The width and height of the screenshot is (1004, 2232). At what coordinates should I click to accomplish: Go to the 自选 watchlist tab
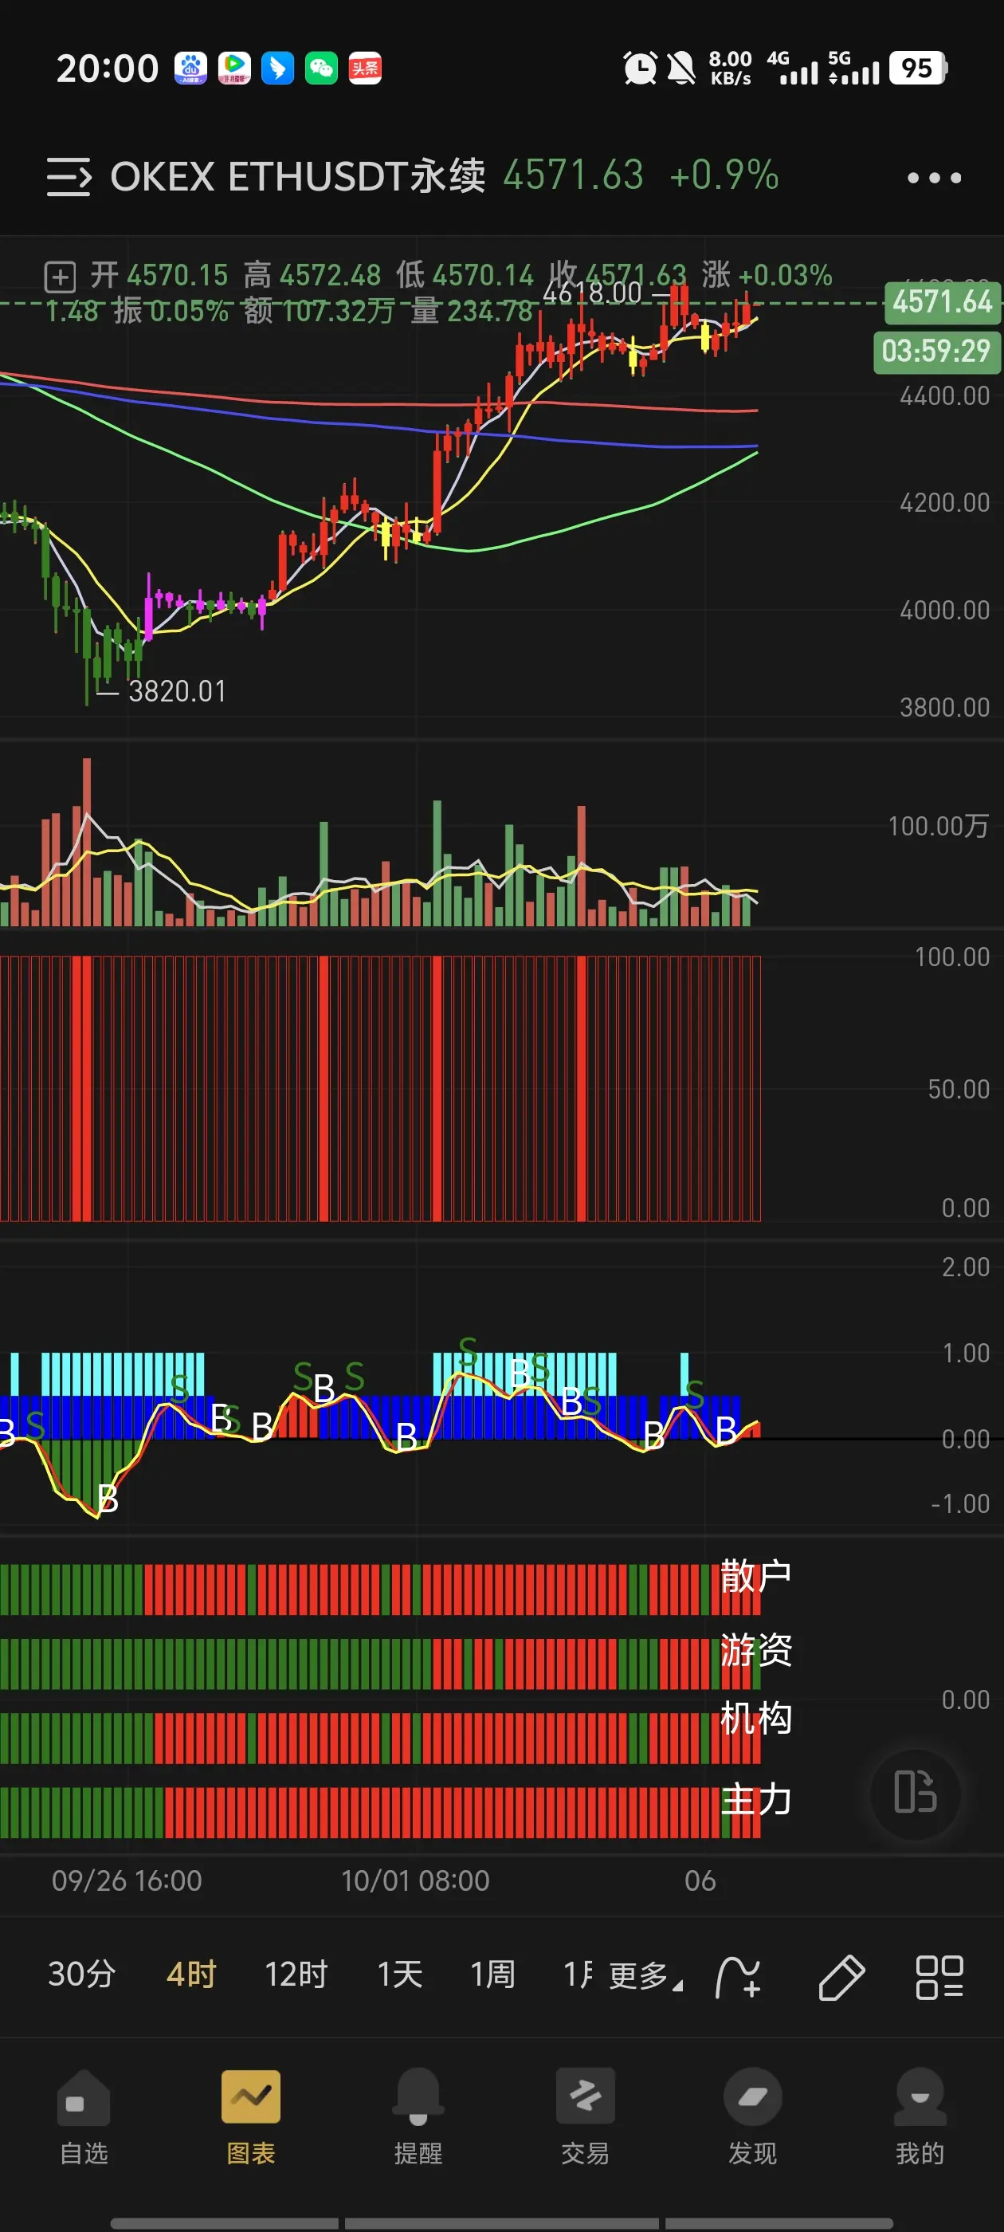tap(83, 2116)
